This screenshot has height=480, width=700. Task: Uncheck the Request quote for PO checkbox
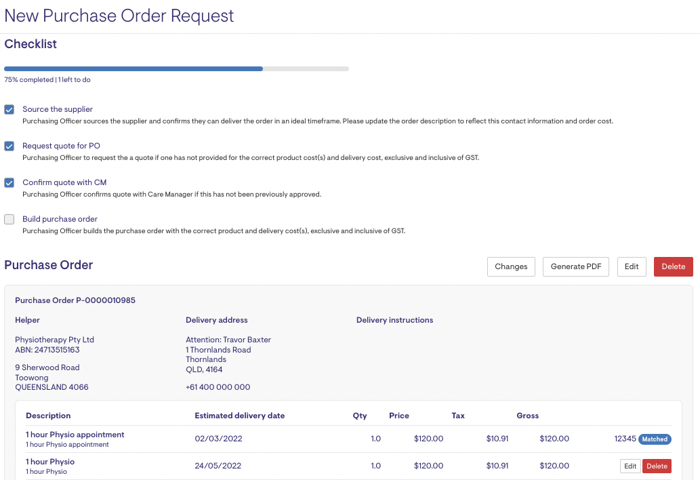click(x=9, y=146)
